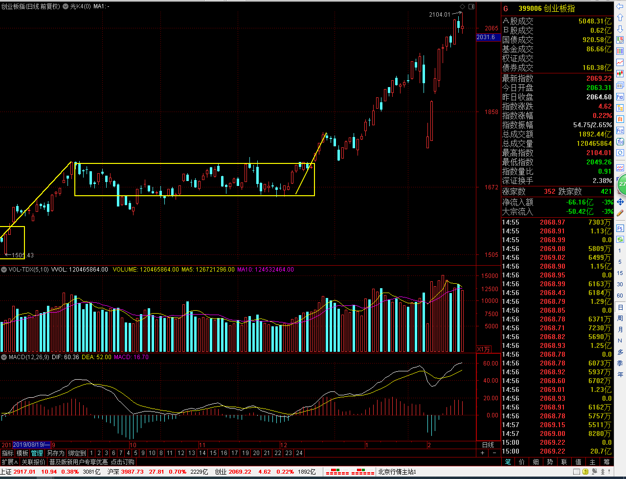Click the status bar message flag icon
Screen dimensions: 626x479
point(595,472)
